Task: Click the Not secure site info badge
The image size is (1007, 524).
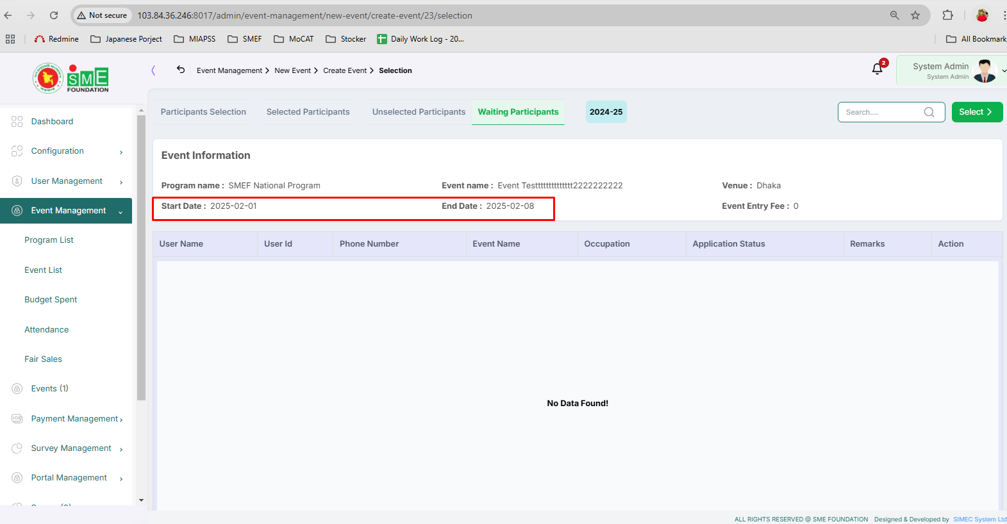Action: 102,15
